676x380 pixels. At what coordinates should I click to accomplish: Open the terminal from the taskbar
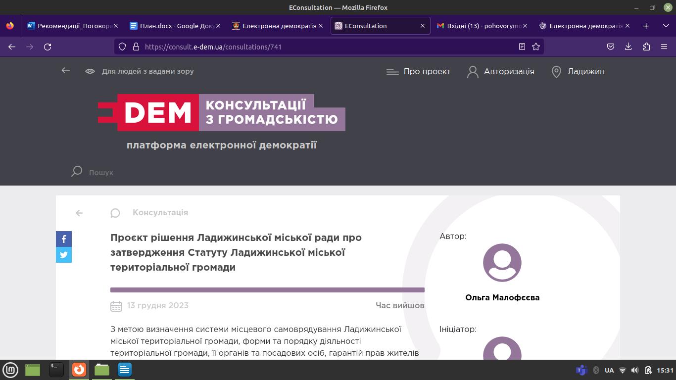click(x=56, y=369)
